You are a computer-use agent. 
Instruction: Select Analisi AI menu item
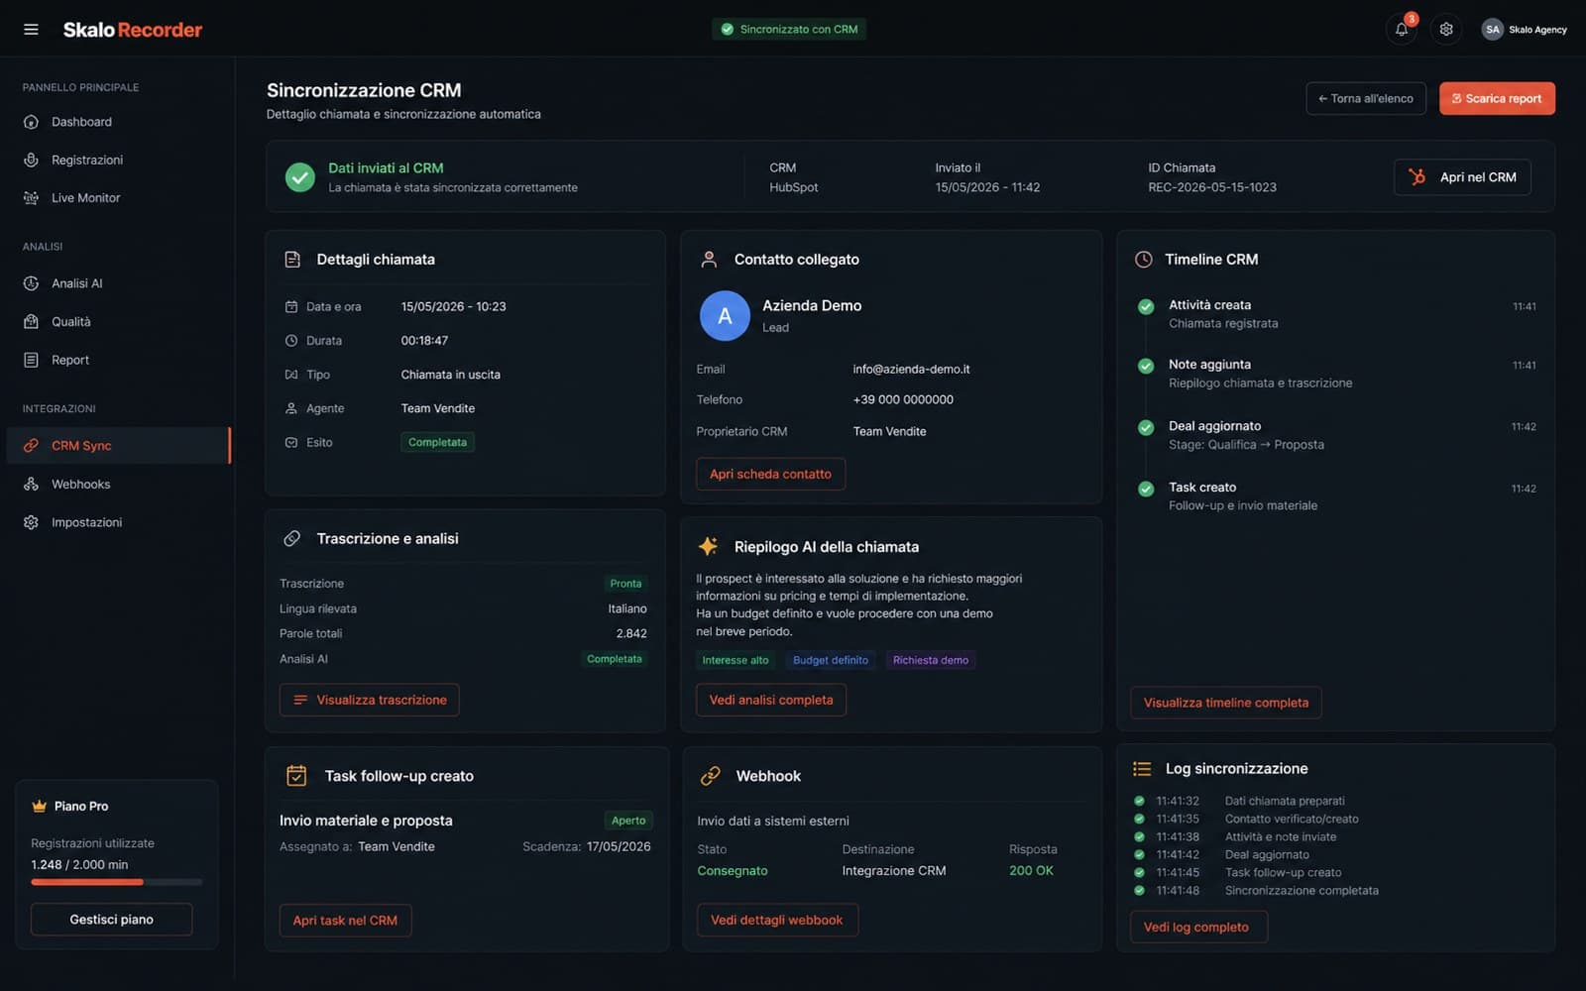[x=118, y=283]
